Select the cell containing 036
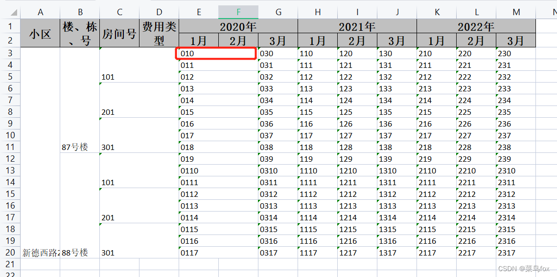Viewport: 557px width, 277px height. click(x=278, y=124)
